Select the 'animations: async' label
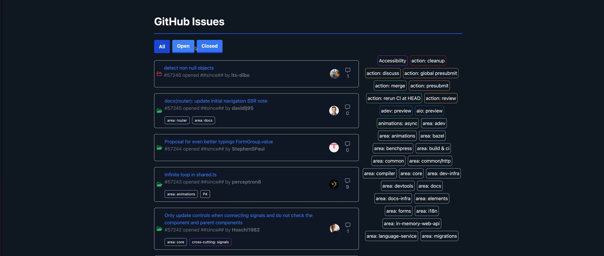 [398, 123]
